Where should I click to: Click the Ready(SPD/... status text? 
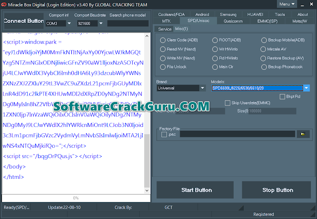click(16, 208)
